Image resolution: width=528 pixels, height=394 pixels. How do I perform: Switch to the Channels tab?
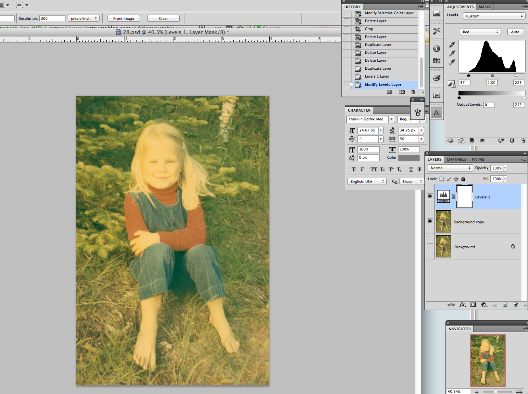[x=457, y=159]
